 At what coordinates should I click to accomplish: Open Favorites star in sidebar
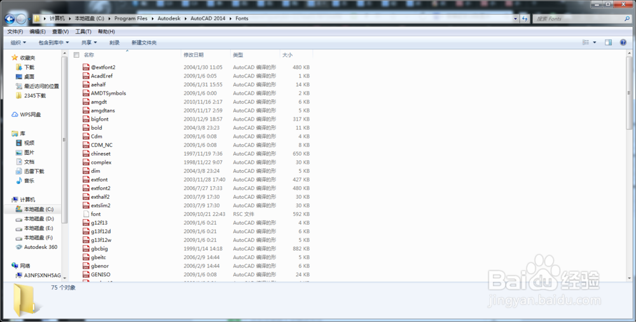tap(15, 58)
